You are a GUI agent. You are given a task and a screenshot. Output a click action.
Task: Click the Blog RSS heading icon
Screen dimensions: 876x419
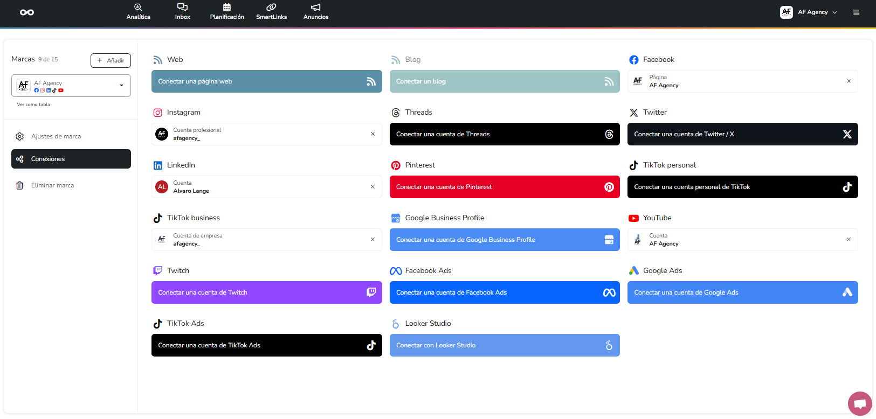pyautogui.click(x=396, y=60)
